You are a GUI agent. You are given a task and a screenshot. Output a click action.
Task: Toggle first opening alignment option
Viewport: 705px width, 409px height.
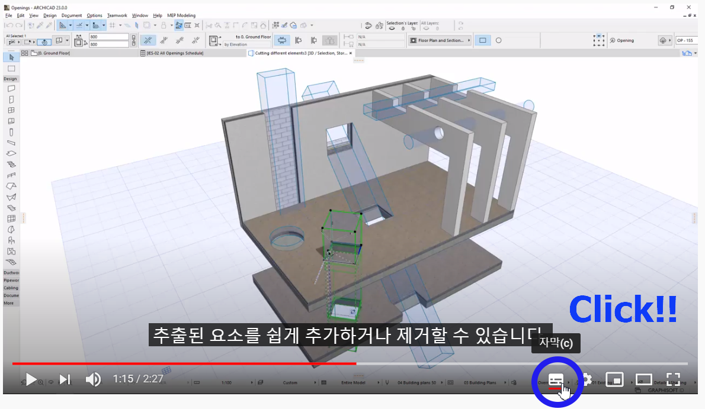[148, 40]
